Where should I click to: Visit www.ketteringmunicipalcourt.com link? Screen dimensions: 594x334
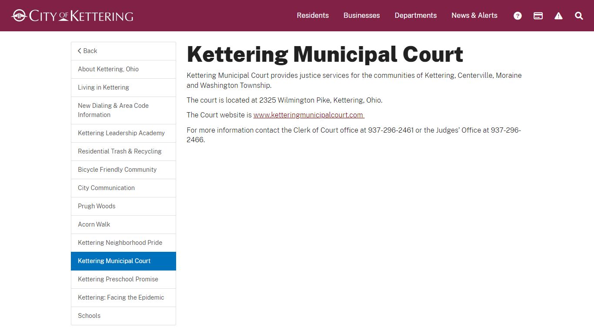[309, 115]
